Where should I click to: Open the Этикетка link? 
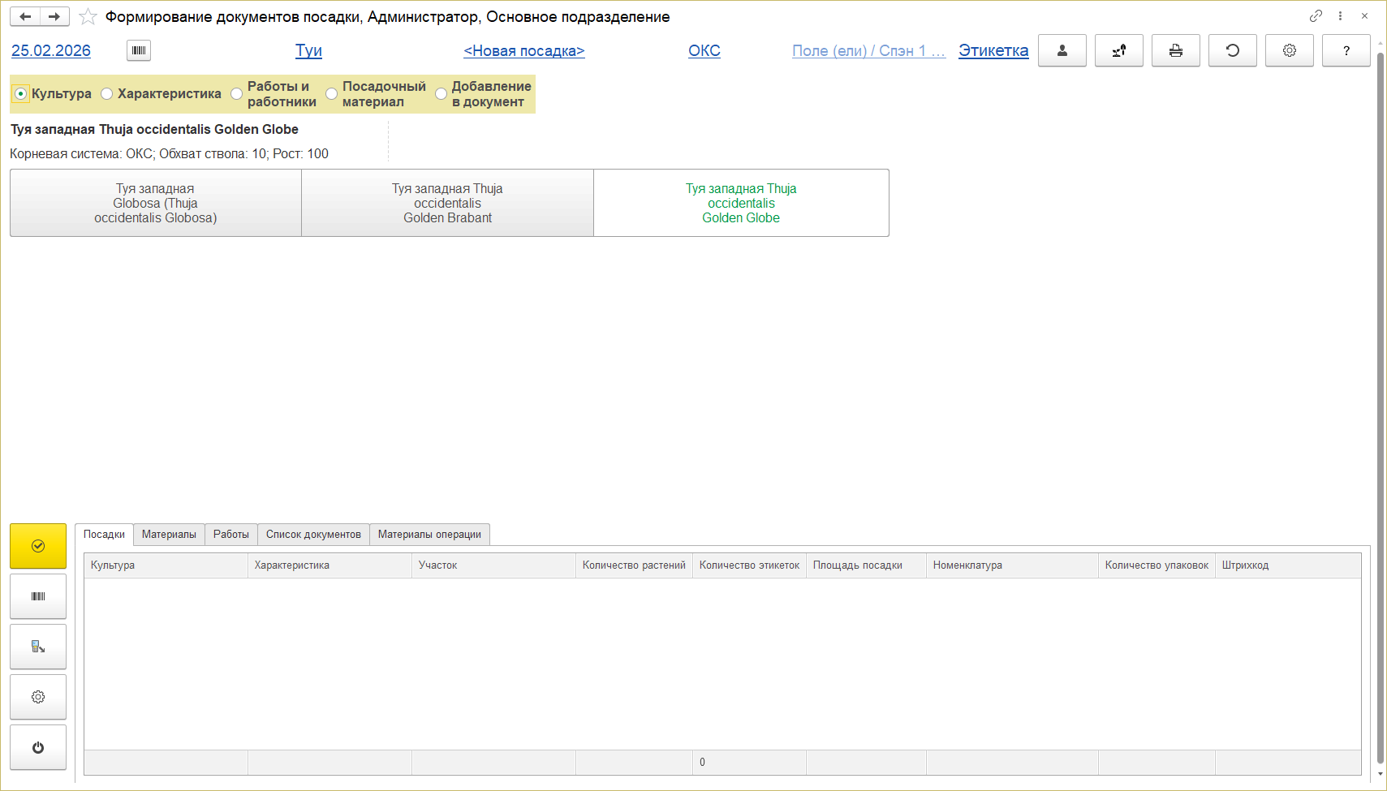tap(993, 50)
